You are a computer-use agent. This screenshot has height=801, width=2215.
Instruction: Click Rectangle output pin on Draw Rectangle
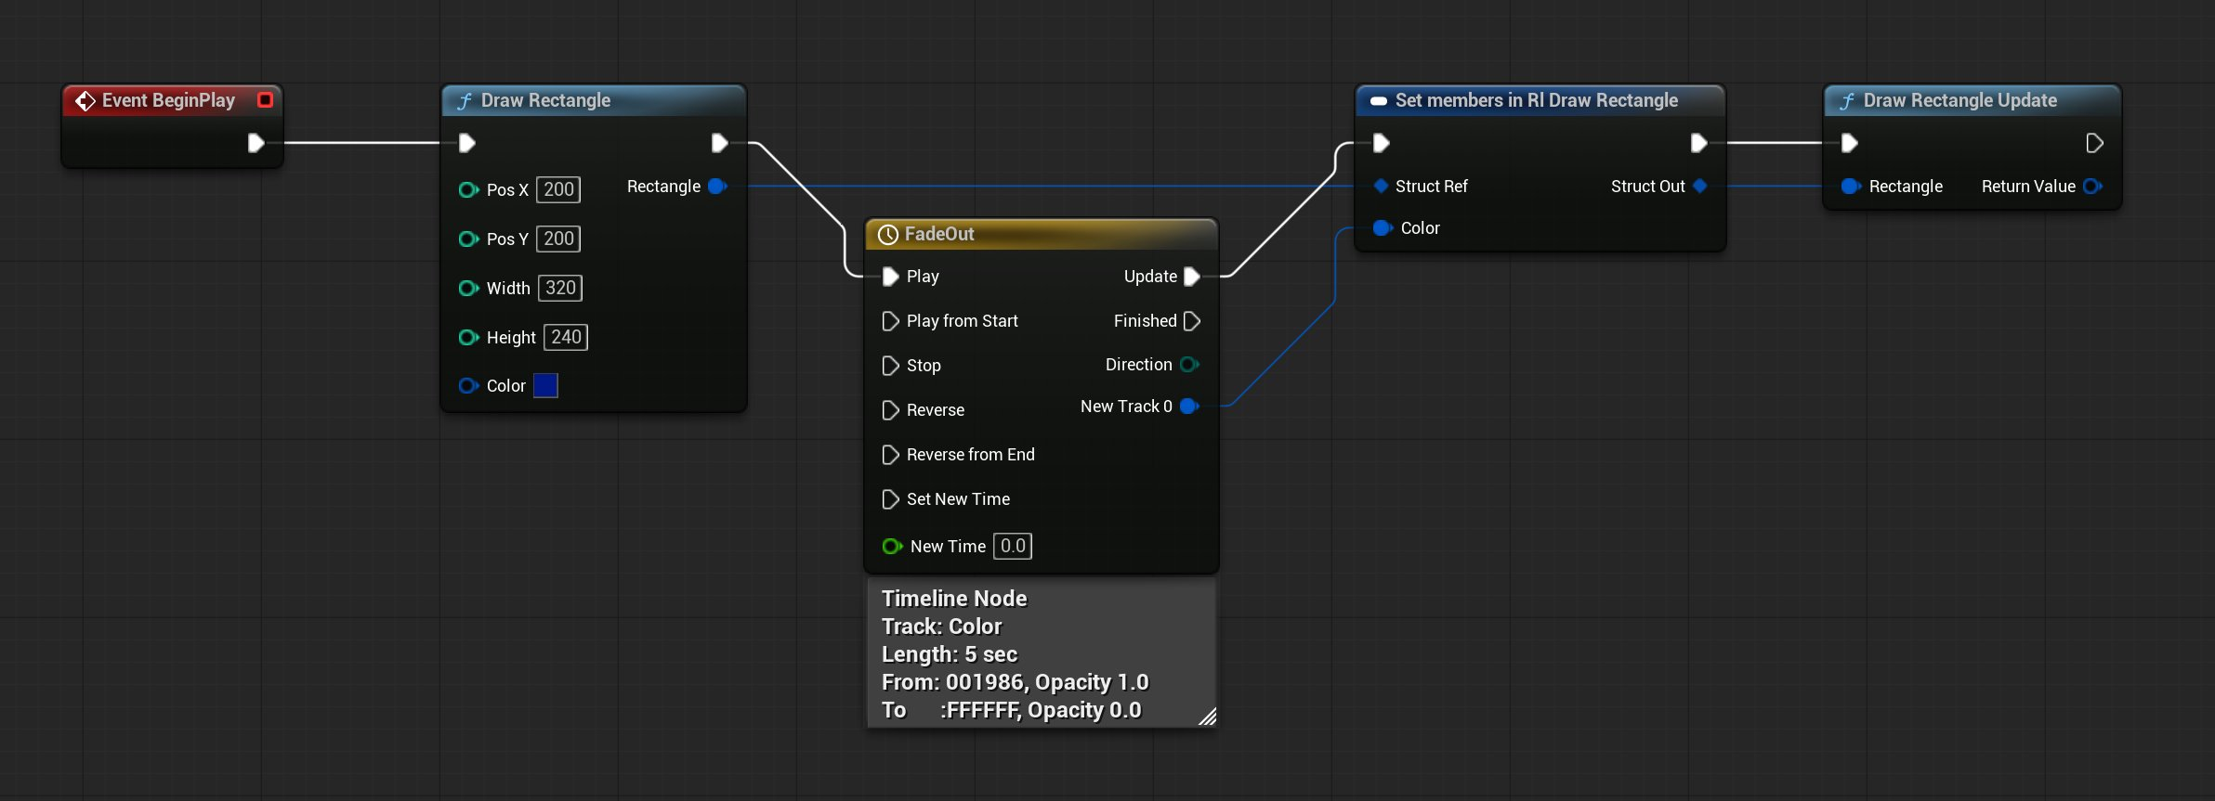pos(717,187)
